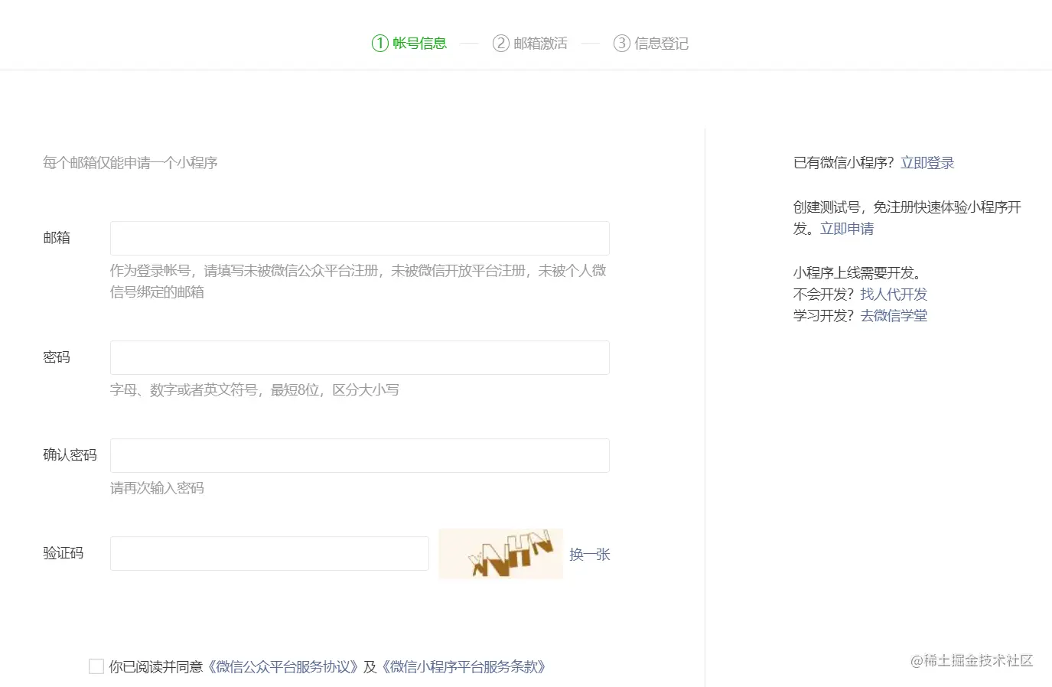The height and width of the screenshot is (687, 1052).
Task: Click the captcha image thumbnail
Action: pyautogui.click(x=501, y=553)
